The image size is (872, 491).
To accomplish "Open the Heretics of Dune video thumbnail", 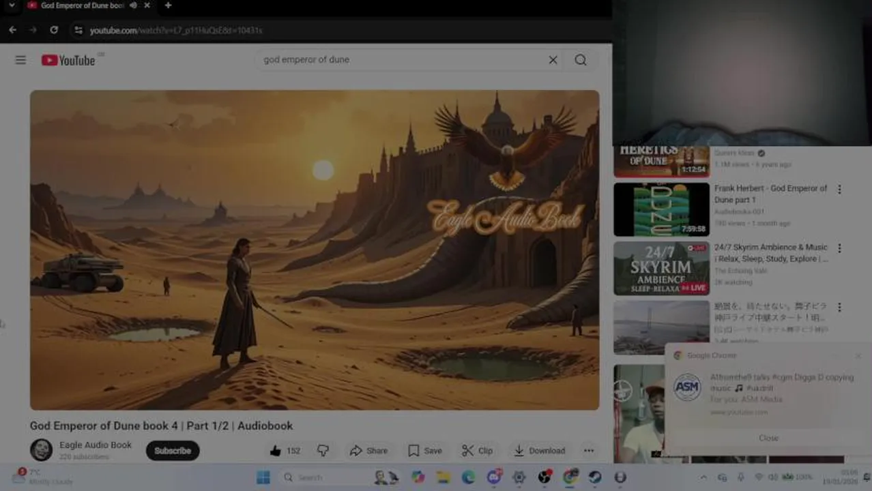I will click(x=661, y=162).
